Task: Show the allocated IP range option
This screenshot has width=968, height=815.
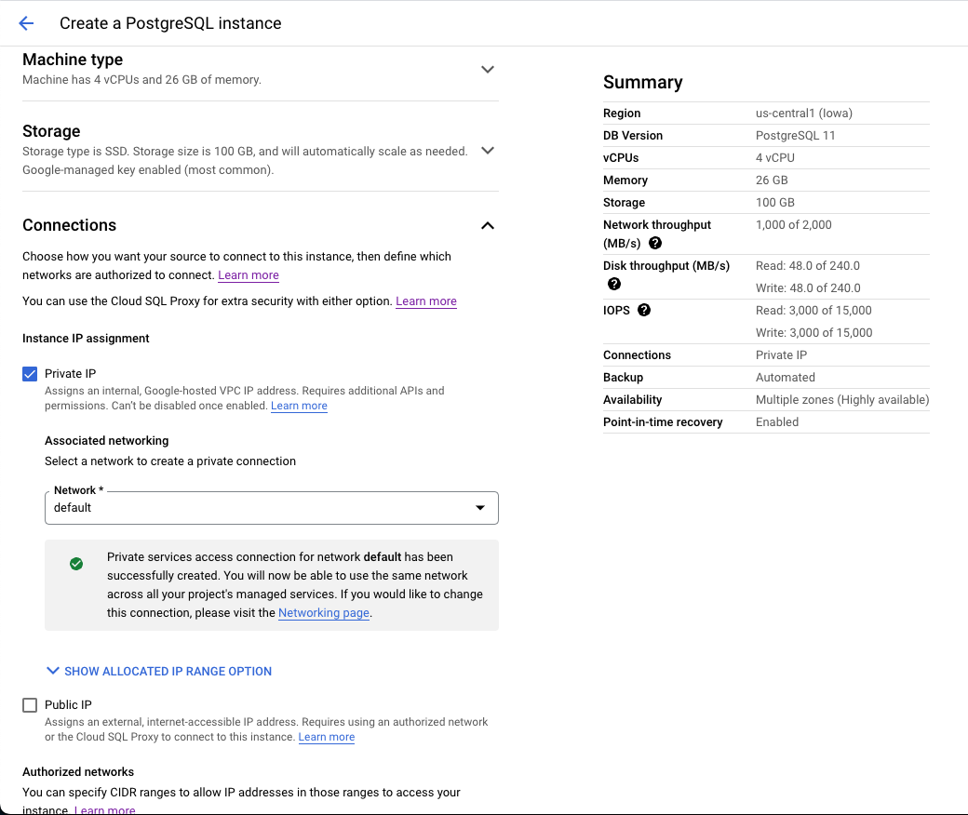Action: (x=158, y=670)
